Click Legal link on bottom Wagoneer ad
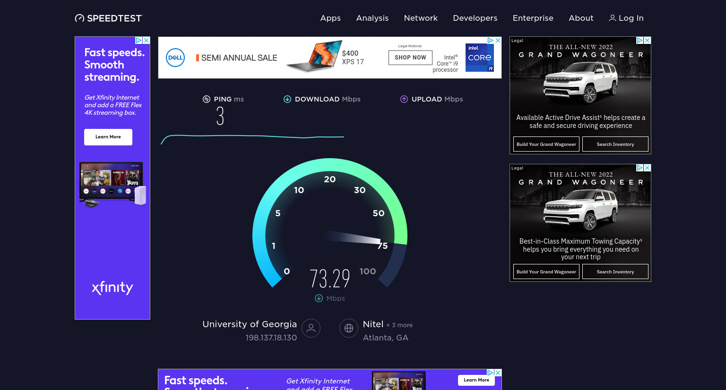 518,168
